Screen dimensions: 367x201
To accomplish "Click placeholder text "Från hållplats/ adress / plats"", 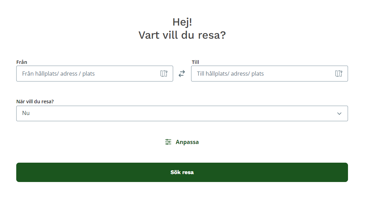I will click(x=58, y=74).
